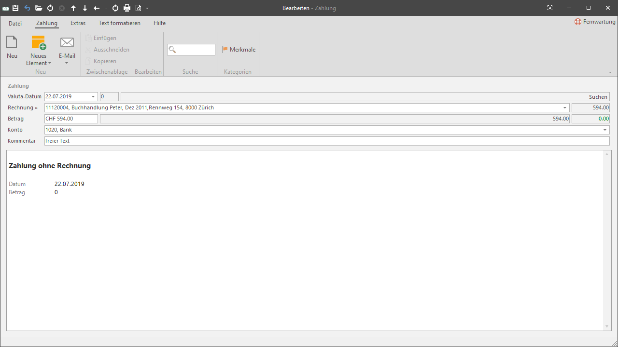Open the Datei menu
This screenshot has height=347, width=618.
15,23
